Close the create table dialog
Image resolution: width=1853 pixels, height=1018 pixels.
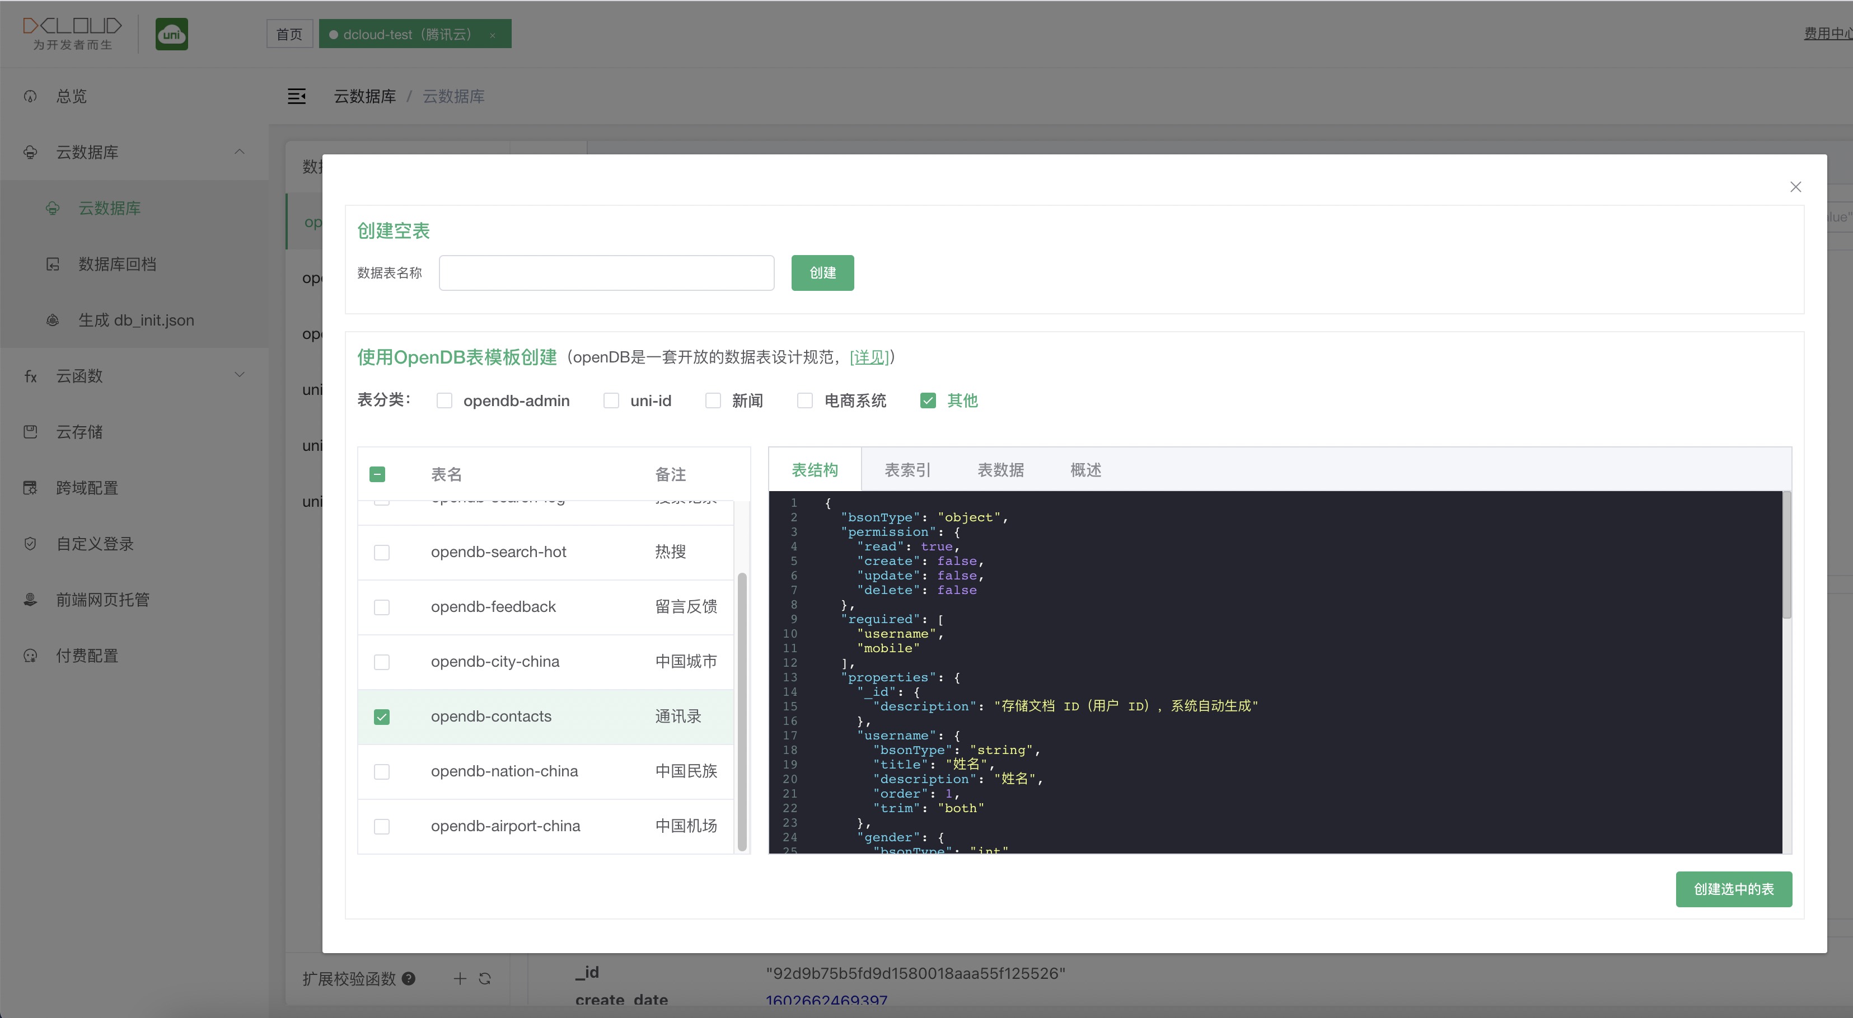click(x=1795, y=187)
